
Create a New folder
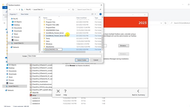pos(25,14)
